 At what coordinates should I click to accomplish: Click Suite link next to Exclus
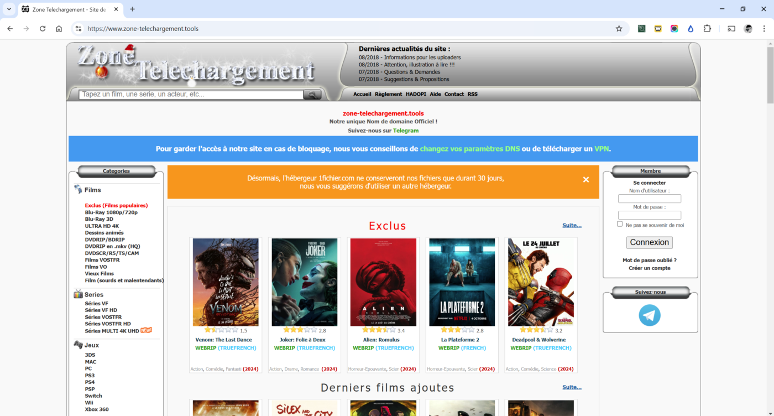point(572,225)
